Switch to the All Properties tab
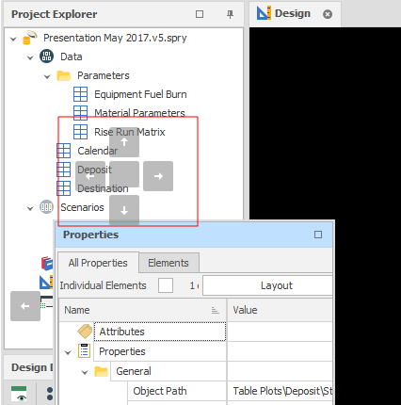401x405 pixels. pos(98,263)
